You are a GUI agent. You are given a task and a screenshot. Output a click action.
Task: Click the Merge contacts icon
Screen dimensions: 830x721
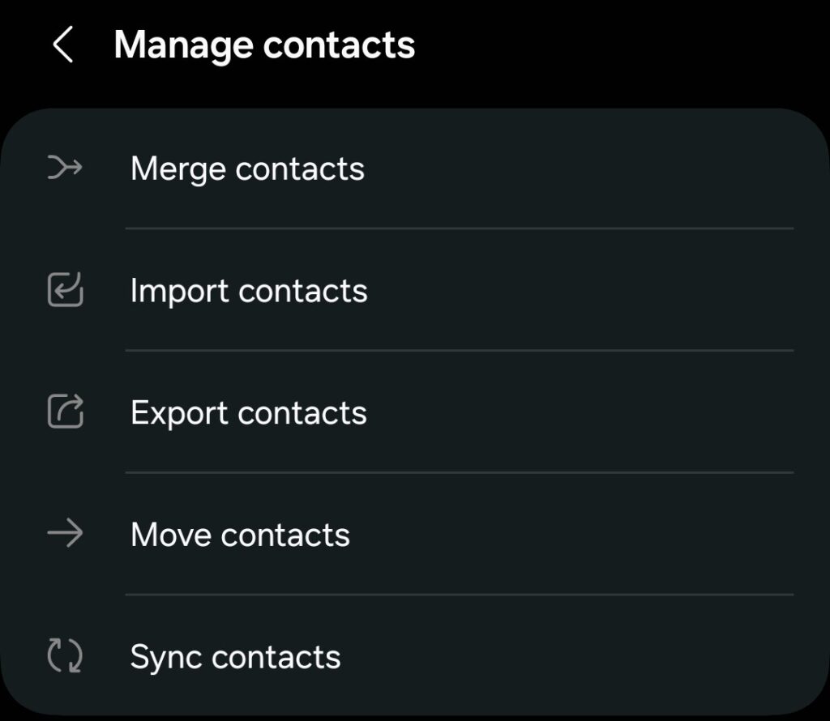pyautogui.click(x=65, y=169)
